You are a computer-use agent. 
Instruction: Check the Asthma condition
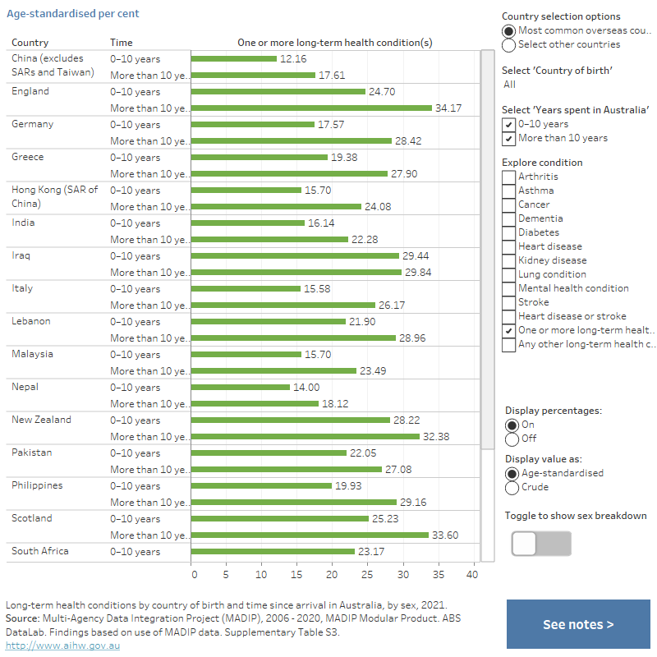click(508, 191)
